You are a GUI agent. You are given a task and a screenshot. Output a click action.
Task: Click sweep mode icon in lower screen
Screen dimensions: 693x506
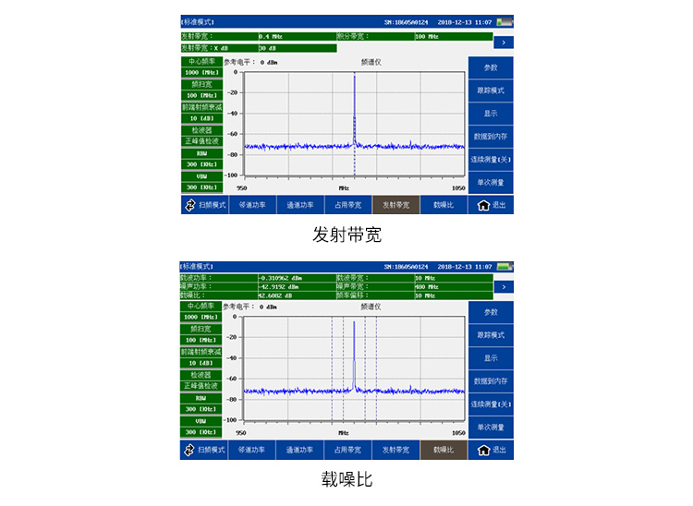(189, 450)
